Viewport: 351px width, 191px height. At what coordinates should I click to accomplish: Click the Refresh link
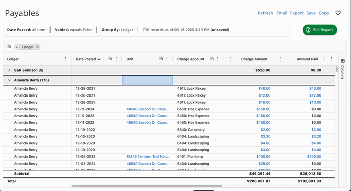coord(265,13)
